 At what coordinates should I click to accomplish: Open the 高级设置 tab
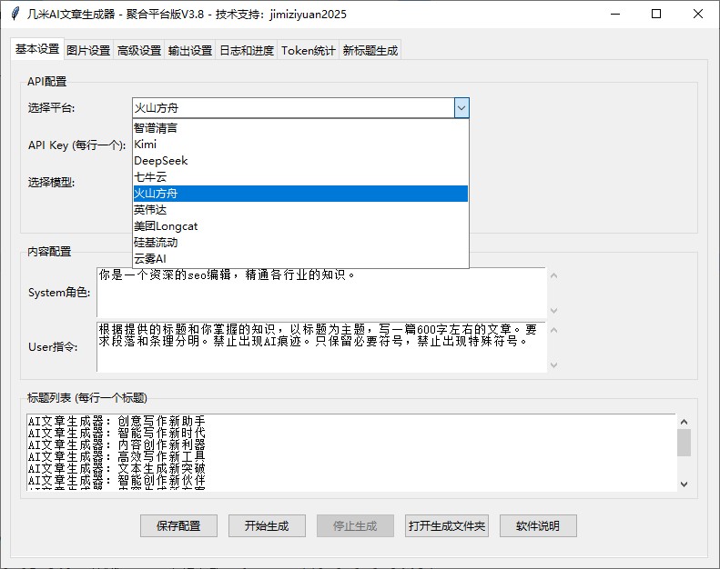click(139, 50)
